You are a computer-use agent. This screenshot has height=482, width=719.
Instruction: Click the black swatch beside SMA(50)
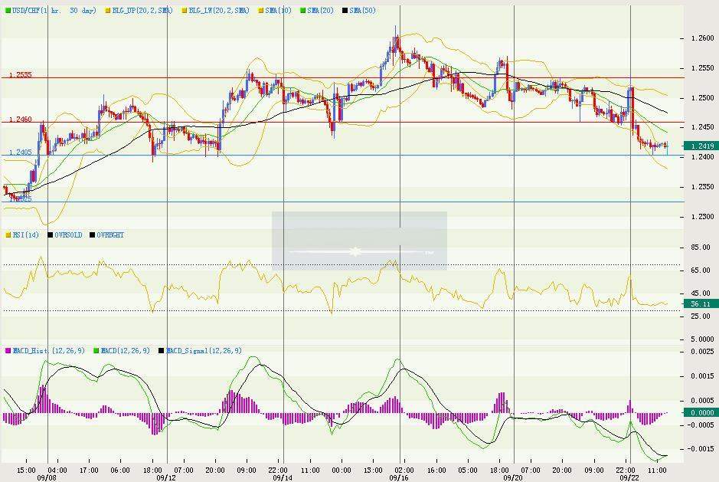point(345,10)
